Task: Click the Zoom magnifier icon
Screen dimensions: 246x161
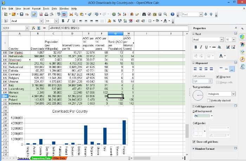Action: 166,14
